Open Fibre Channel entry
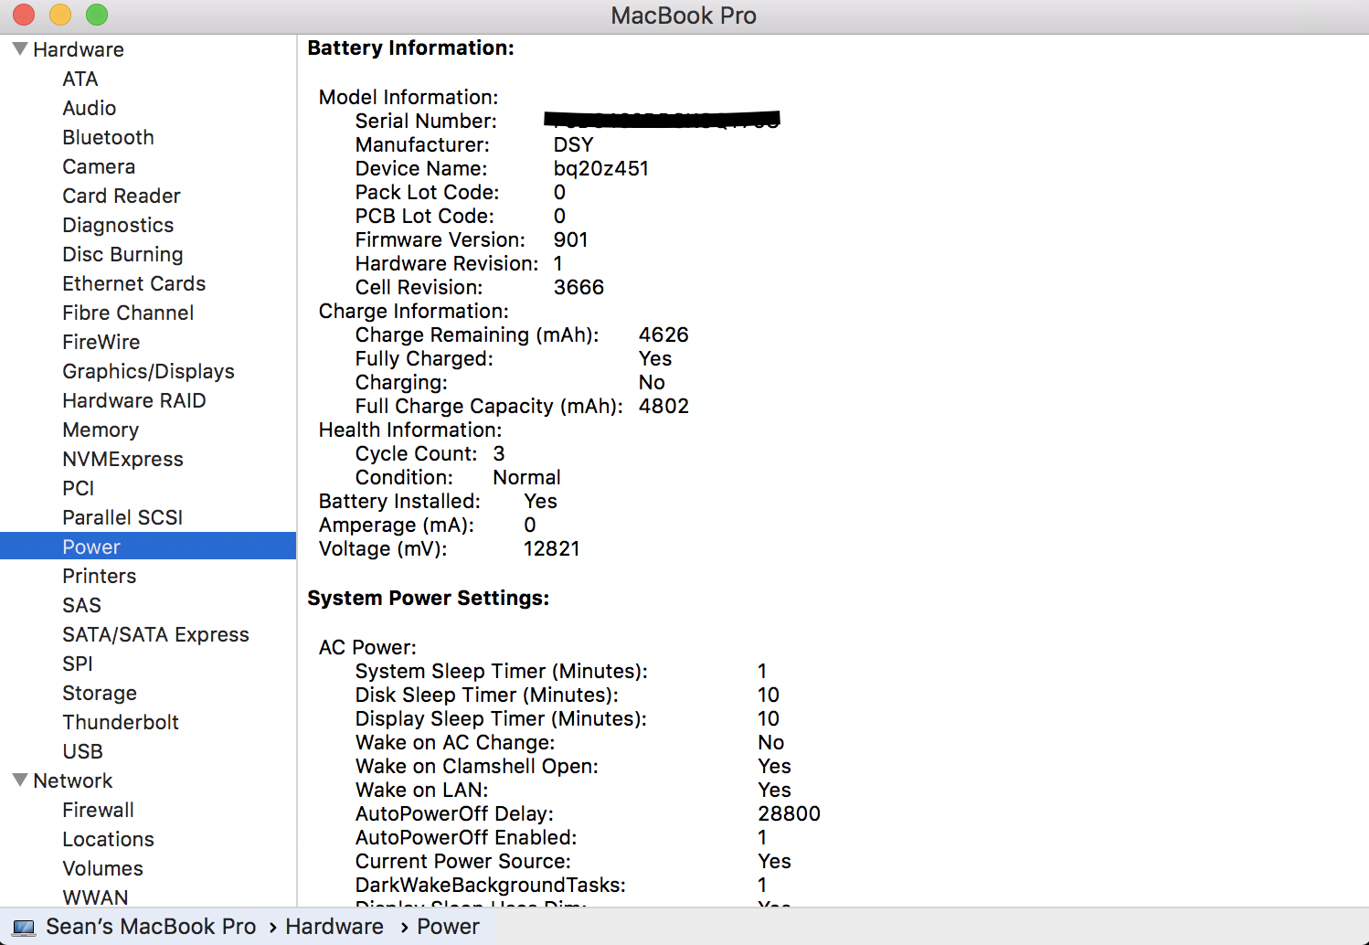Viewport: 1369px width, 945px height. pyautogui.click(x=128, y=313)
